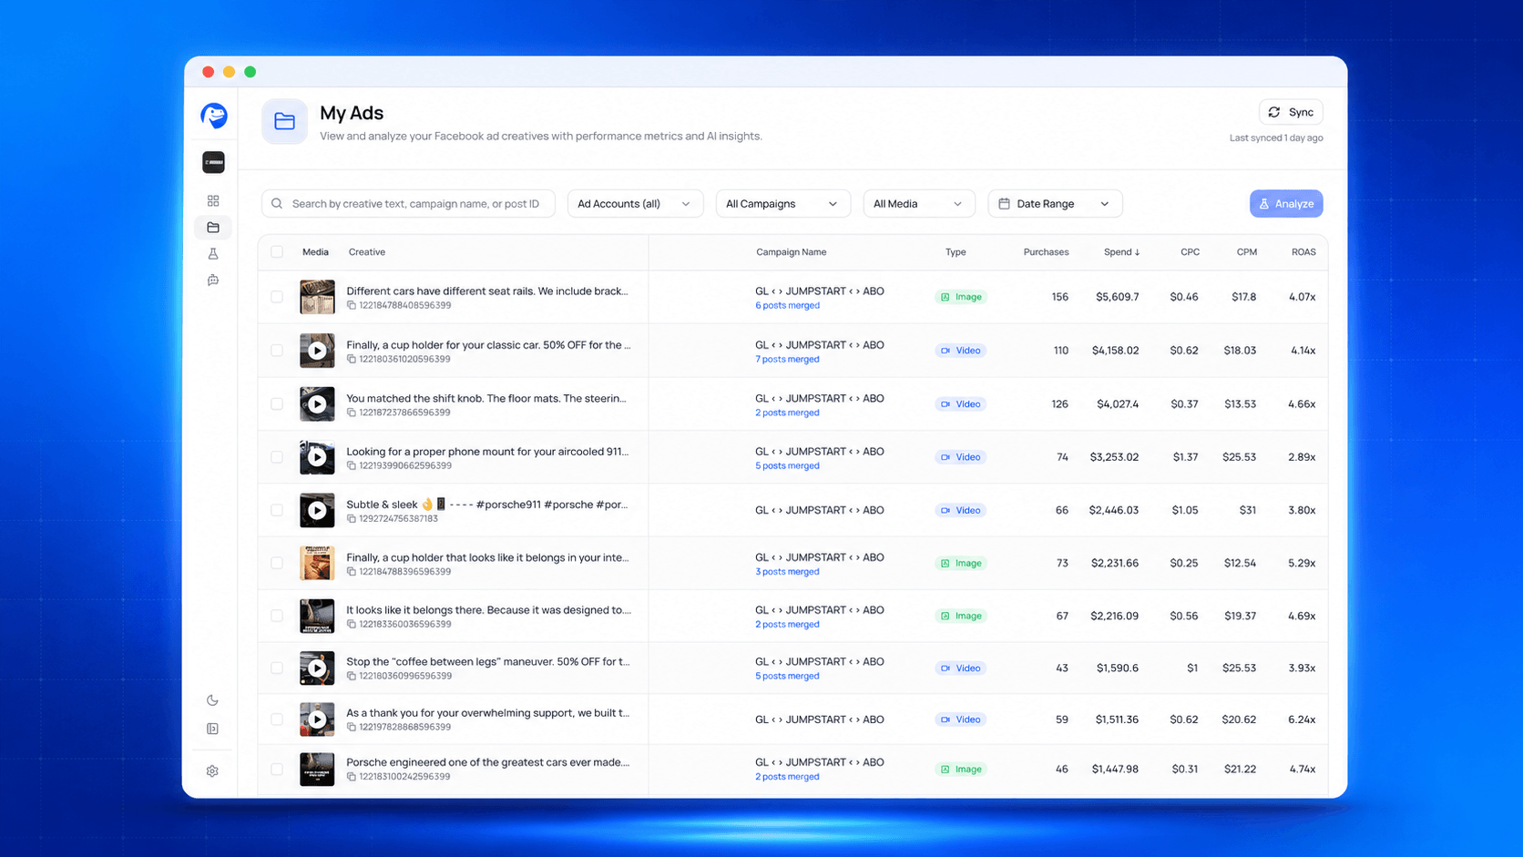The image size is (1523, 857).
Task: Copy ID 122187237866596399 icon
Action: (352, 413)
